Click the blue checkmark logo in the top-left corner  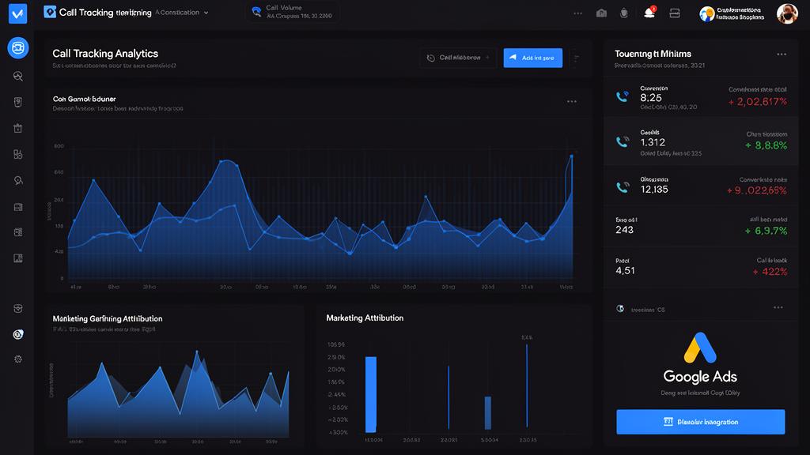coord(17,13)
